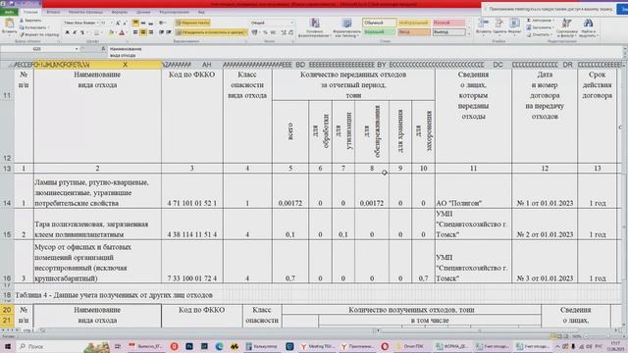Align text to the left
Image resolution: width=628 pixels, height=353 pixels.
[135, 32]
